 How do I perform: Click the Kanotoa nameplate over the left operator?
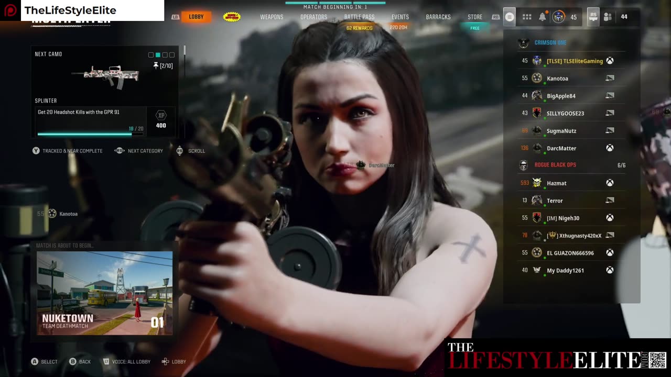58,214
